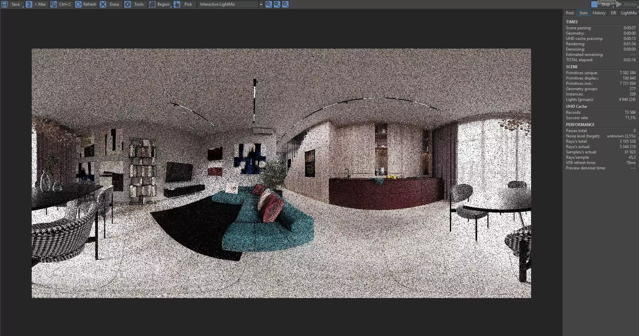Toggle the Region render selection
Viewport: 639px width, 336px height.
pyautogui.click(x=160, y=4)
